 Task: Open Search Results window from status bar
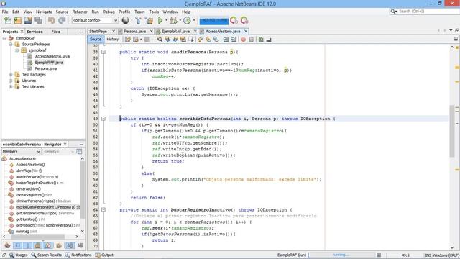coord(47,255)
